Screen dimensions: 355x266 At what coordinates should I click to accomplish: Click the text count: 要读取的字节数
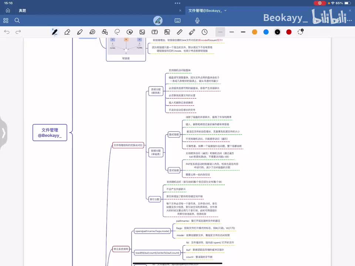[199, 257]
